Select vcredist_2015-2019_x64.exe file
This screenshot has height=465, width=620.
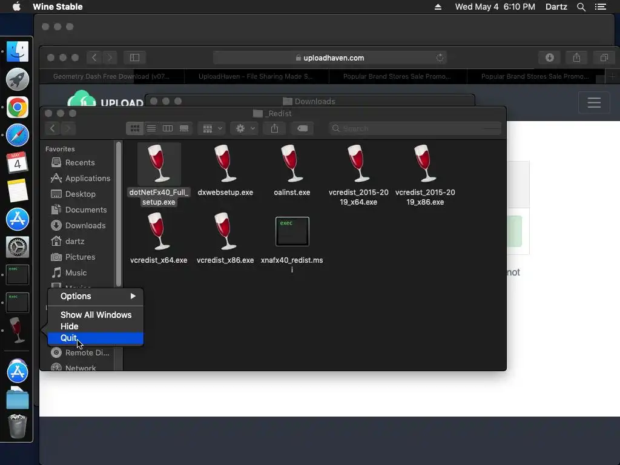(x=358, y=163)
